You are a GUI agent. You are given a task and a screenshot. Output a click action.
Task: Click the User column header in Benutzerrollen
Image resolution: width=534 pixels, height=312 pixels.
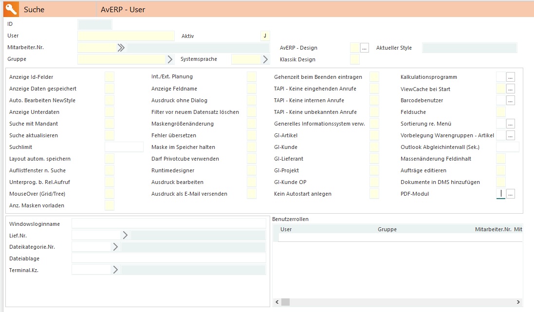286,229
